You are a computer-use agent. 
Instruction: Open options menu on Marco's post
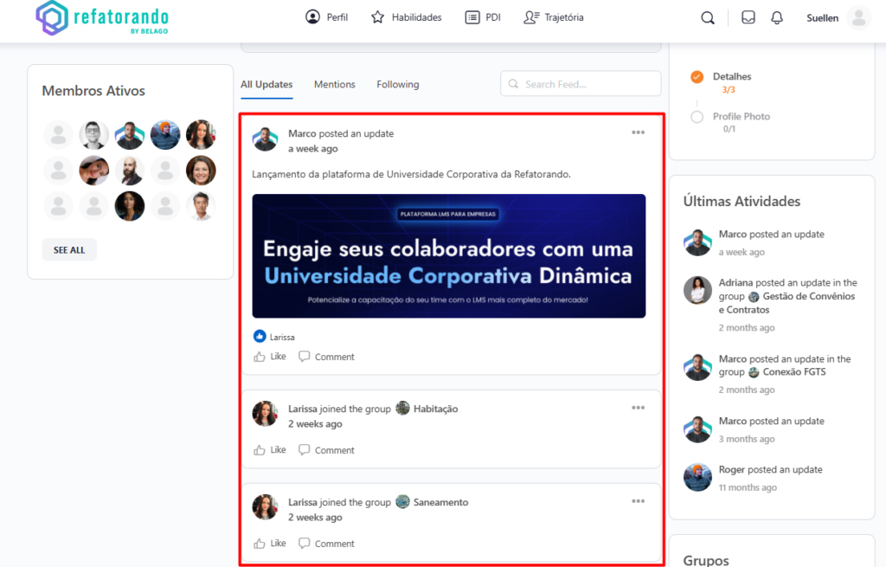click(x=638, y=132)
